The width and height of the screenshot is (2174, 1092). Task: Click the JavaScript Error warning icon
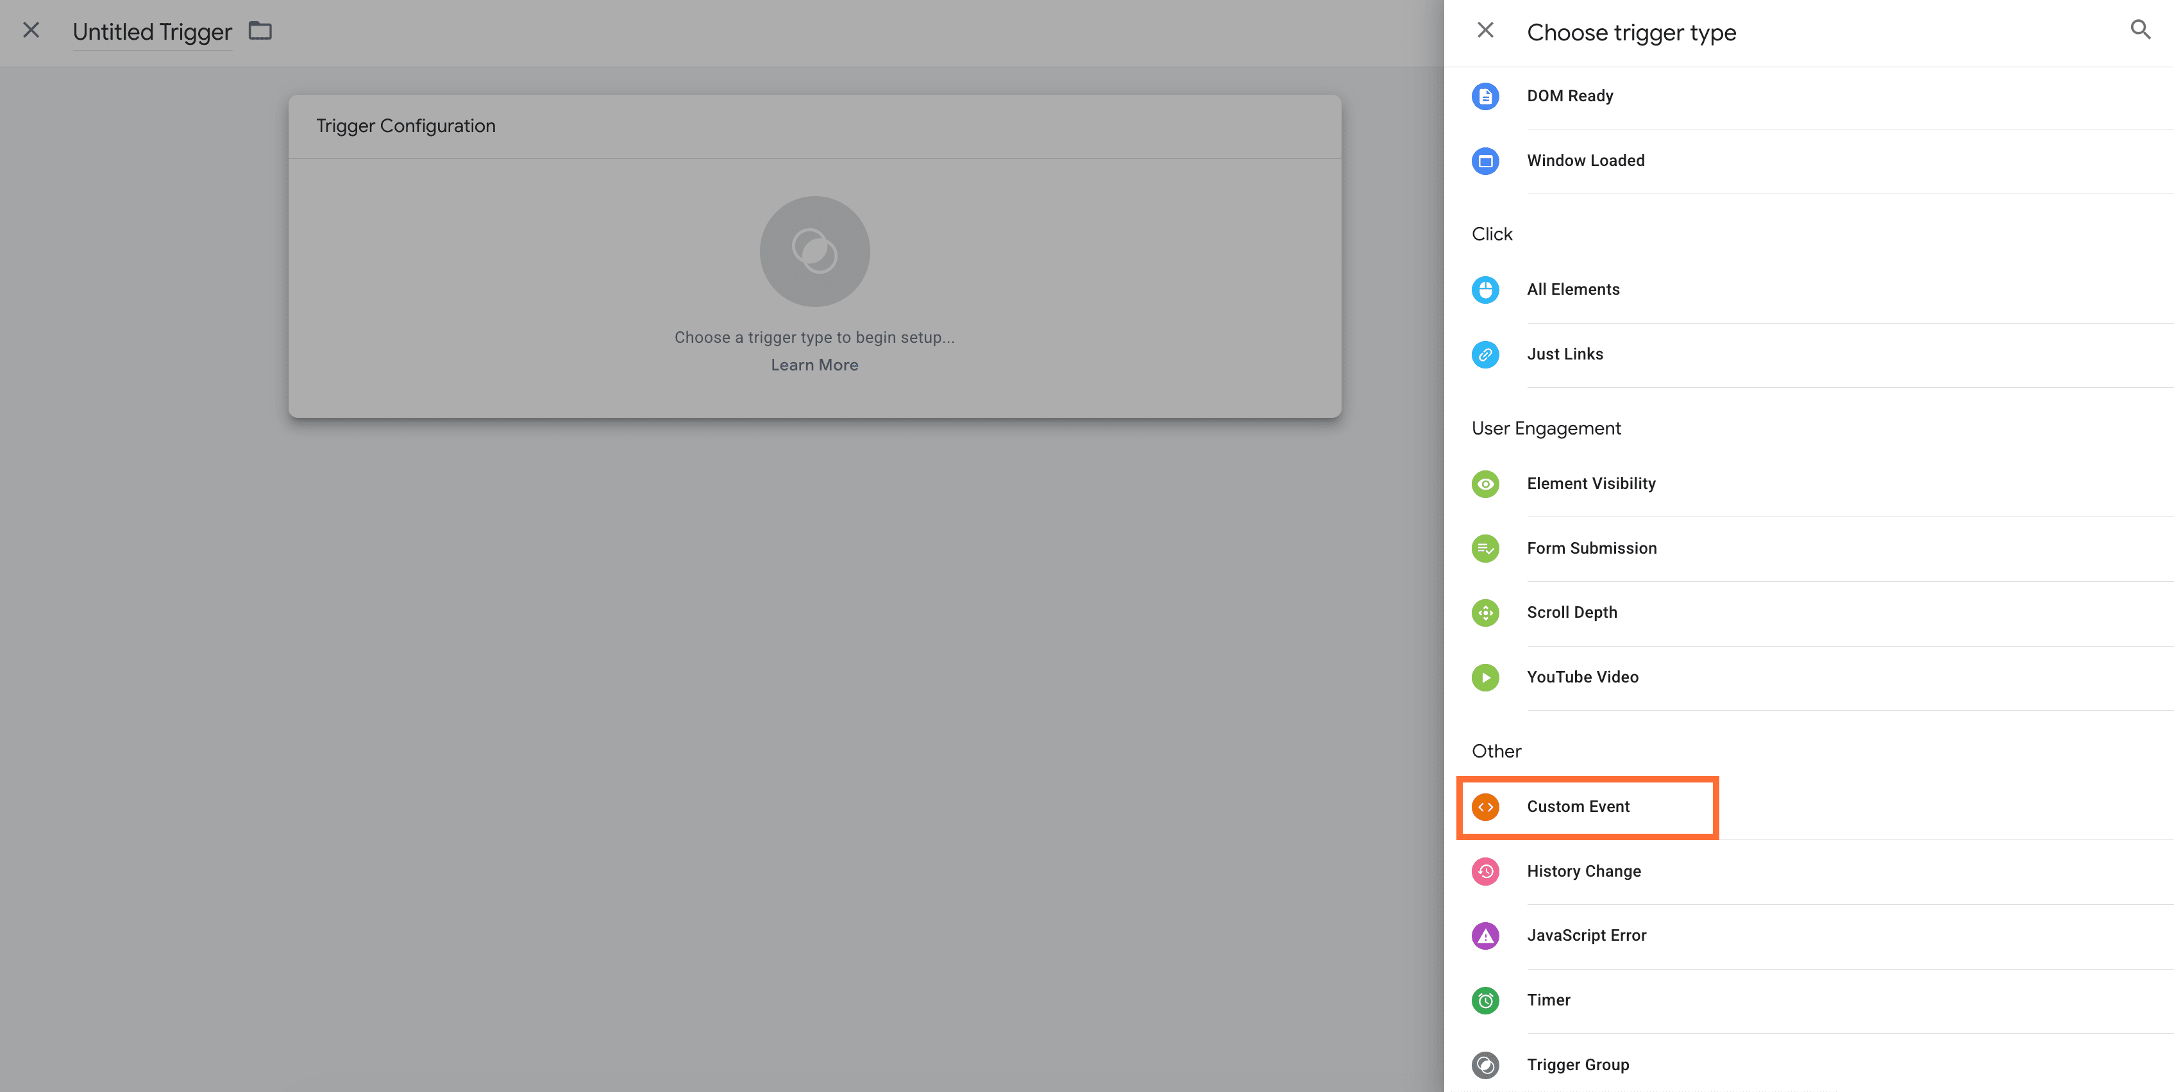[x=1485, y=936]
